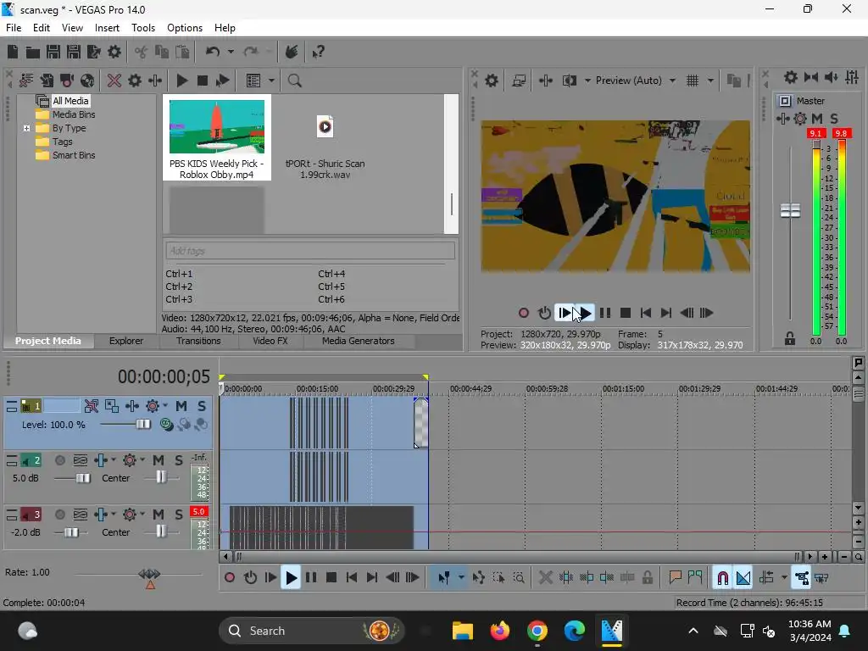Open the Views dropdown arrow in Project Media
The width and height of the screenshot is (868, 651).
(x=271, y=81)
